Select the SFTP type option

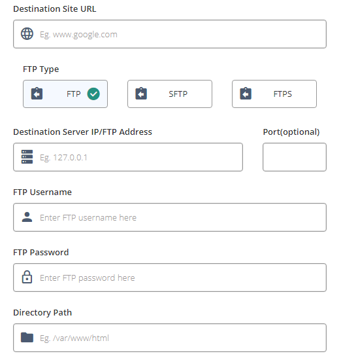(170, 94)
